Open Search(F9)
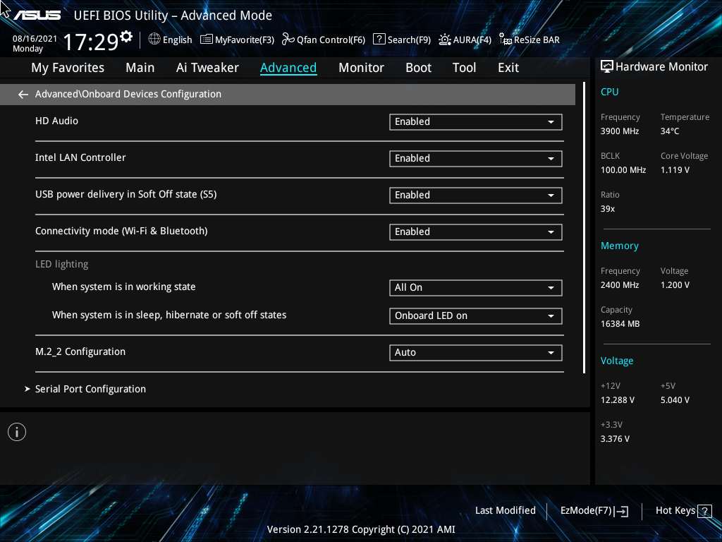Screen dimensions: 722x542 point(402,40)
